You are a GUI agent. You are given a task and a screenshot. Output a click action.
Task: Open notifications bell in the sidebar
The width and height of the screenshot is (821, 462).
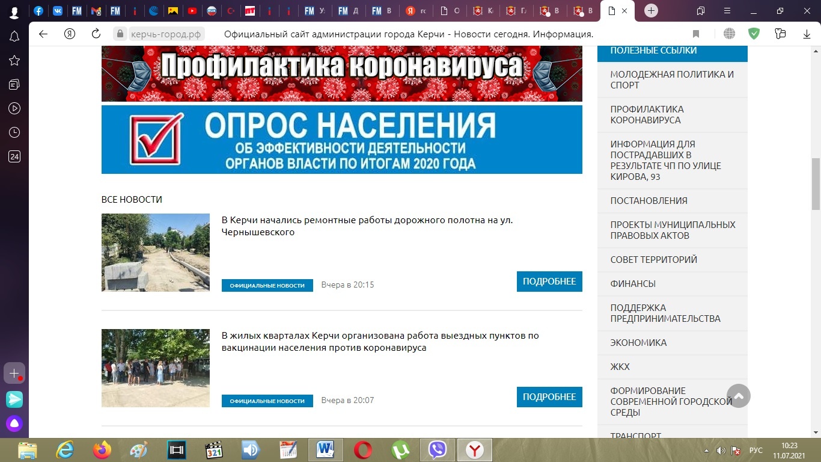tap(14, 37)
